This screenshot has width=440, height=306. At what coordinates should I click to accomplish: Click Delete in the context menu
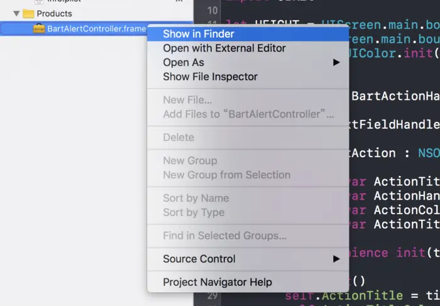pyautogui.click(x=179, y=138)
